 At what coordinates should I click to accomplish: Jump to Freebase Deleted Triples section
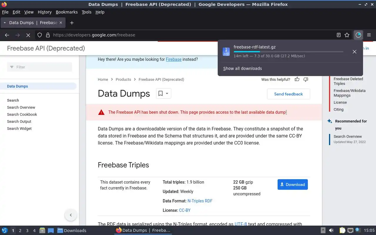348,81
